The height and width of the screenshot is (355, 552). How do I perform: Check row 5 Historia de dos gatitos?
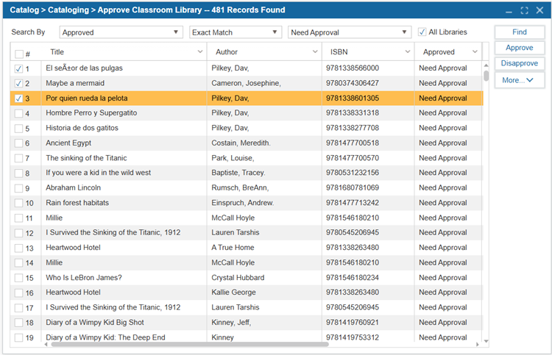(x=18, y=129)
